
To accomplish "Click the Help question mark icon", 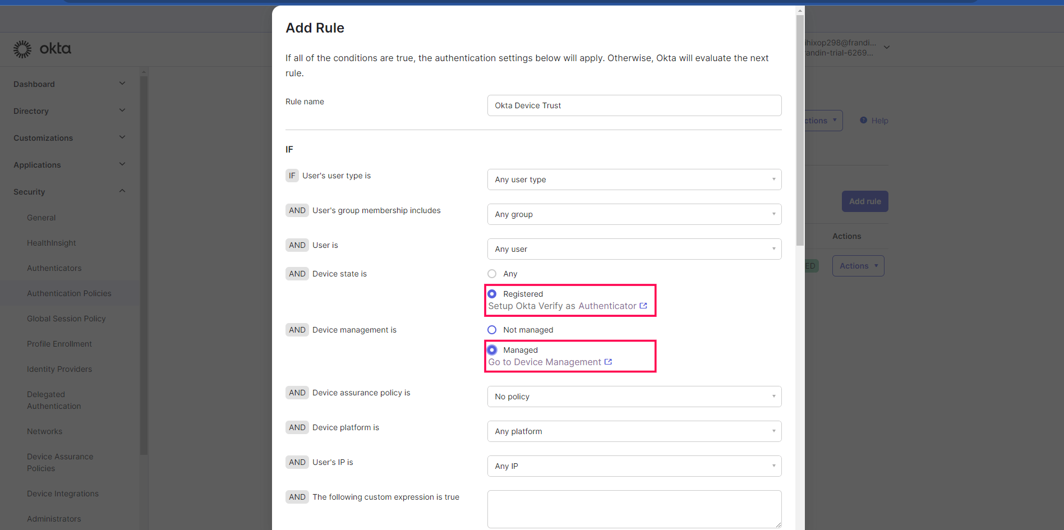I will point(863,120).
